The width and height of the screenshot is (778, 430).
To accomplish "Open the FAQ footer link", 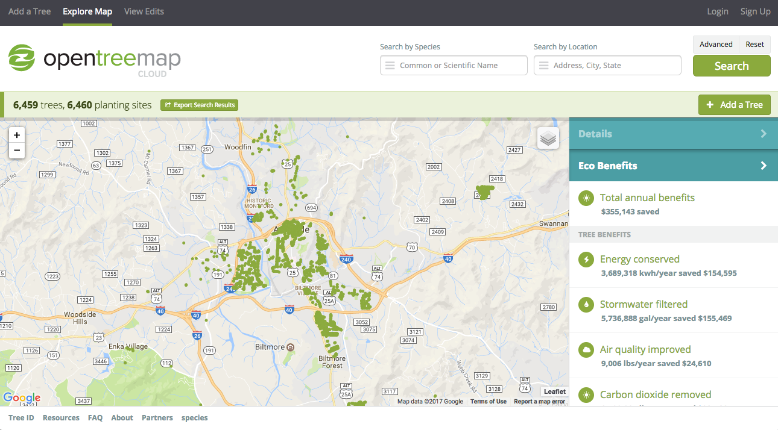I will [x=95, y=418].
